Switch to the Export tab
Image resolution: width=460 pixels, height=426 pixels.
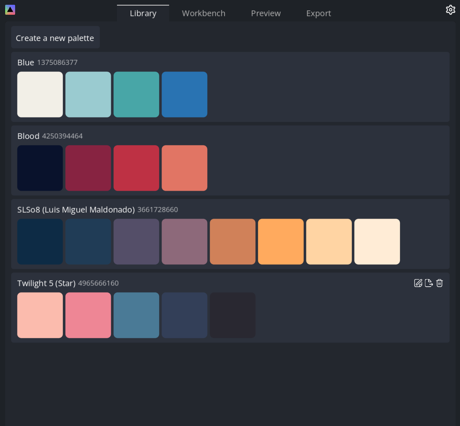[318, 13]
